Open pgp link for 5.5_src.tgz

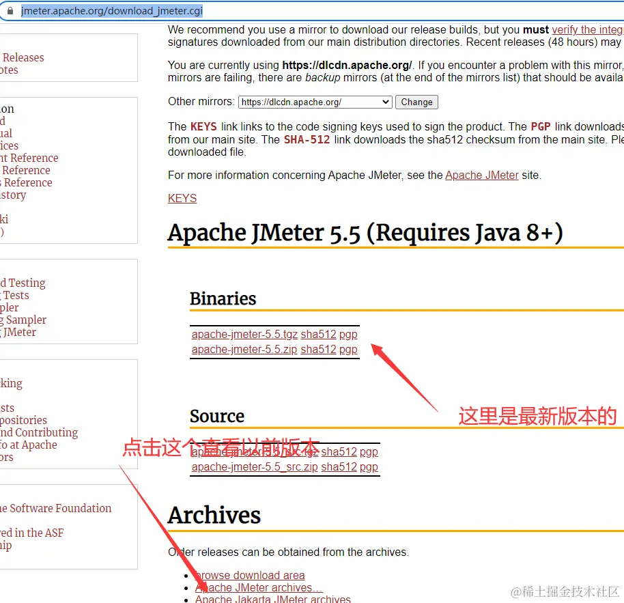[369, 453]
